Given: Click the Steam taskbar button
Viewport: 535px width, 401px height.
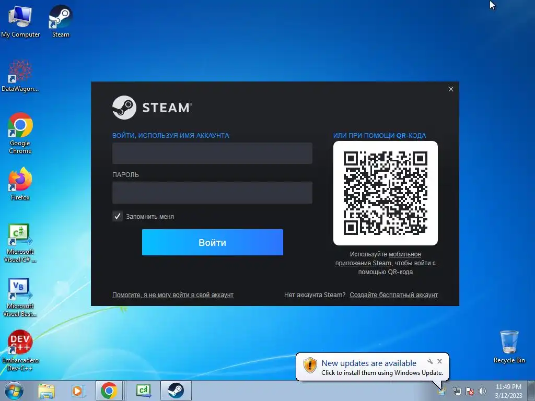Looking at the screenshot, I should coord(176,391).
